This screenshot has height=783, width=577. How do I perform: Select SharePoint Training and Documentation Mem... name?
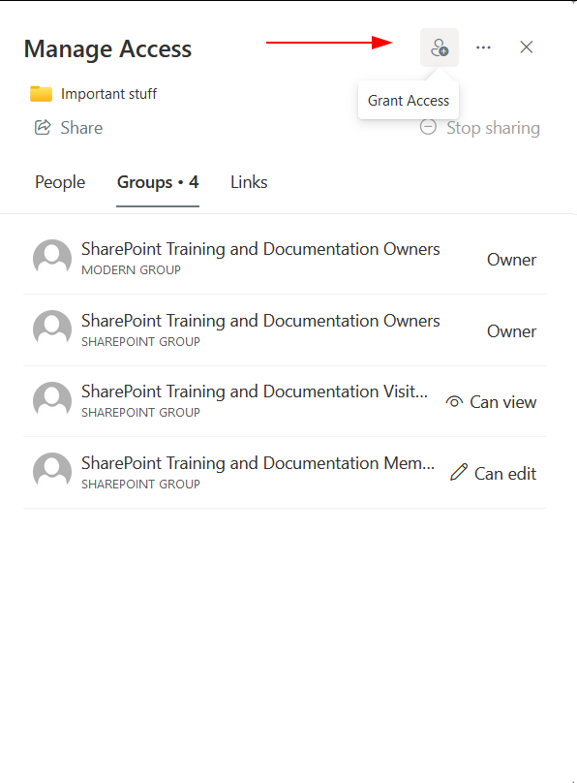[258, 463]
